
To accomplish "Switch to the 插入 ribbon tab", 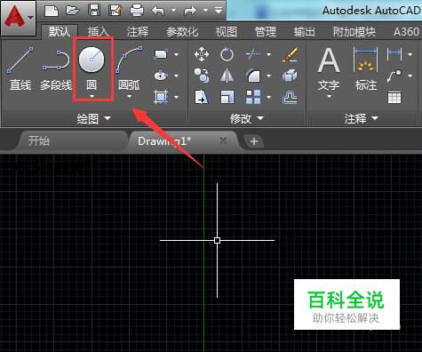I will 99,32.
